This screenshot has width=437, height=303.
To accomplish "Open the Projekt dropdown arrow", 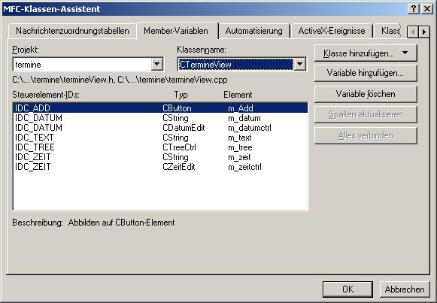I will click(157, 65).
